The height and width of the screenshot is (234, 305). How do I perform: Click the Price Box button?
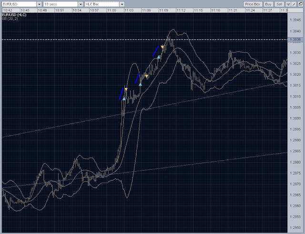click(x=253, y=4)
